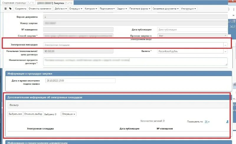This screenshot has width=236, height=144.
Task: Click the Наименование предмета договора text area
Action: pyautogui.click(x=135, y=62)
